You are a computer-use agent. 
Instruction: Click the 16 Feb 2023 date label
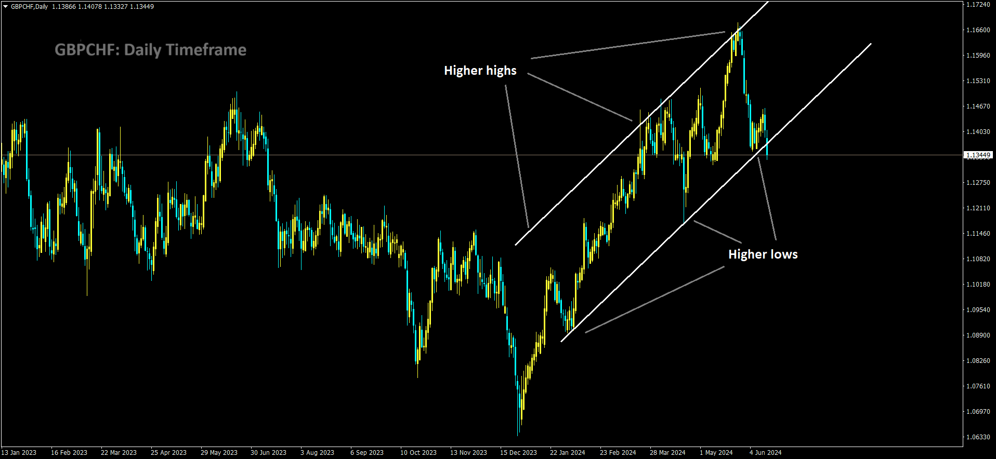pos(69,453)
